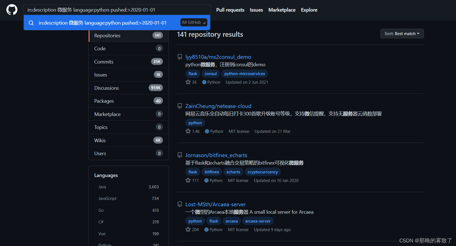Screen dimensions: 456x246
Task: Click 'Updated on 16 Jan 2020' text
Action: [276, 180]
